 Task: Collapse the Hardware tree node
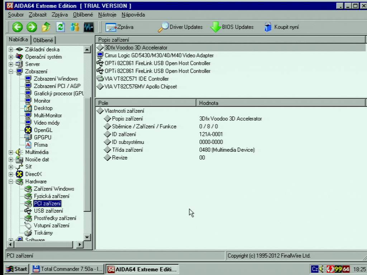[x=11, y=182]
